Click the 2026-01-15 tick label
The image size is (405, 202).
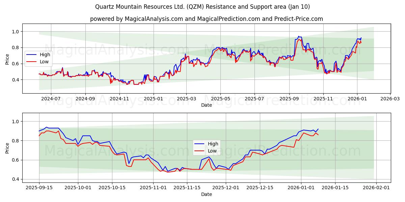click(335, 188)
